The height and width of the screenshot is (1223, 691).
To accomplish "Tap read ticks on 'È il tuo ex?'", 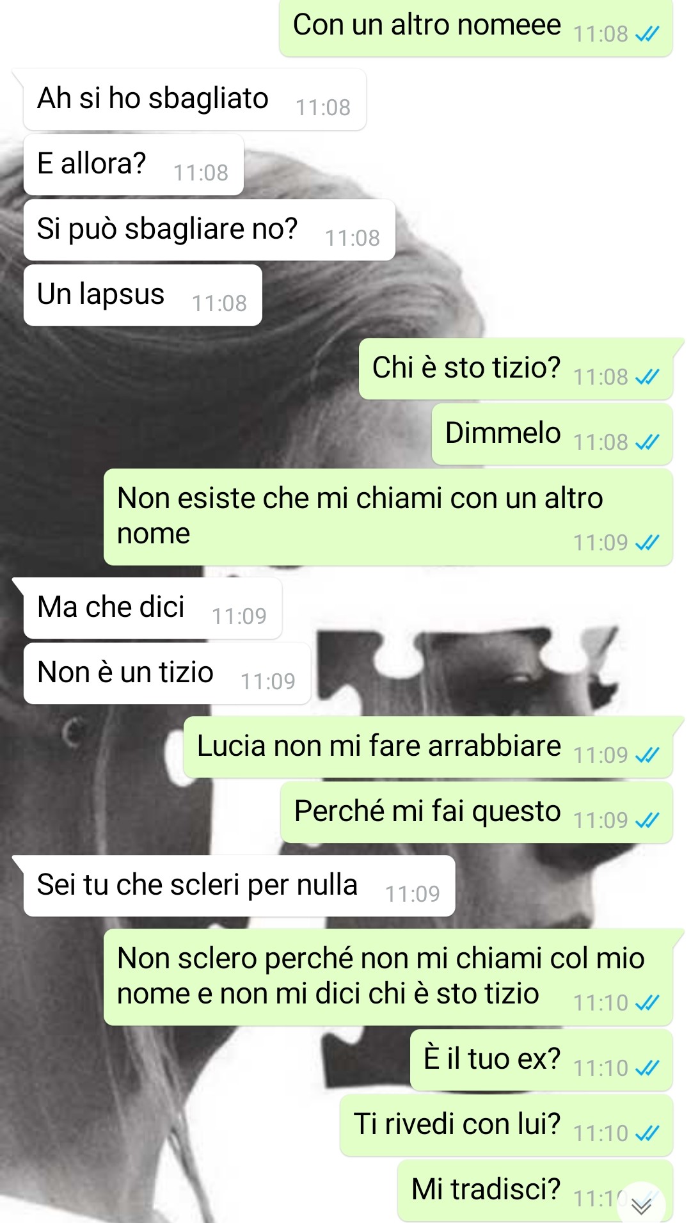I will click(x=647, y=1068).
